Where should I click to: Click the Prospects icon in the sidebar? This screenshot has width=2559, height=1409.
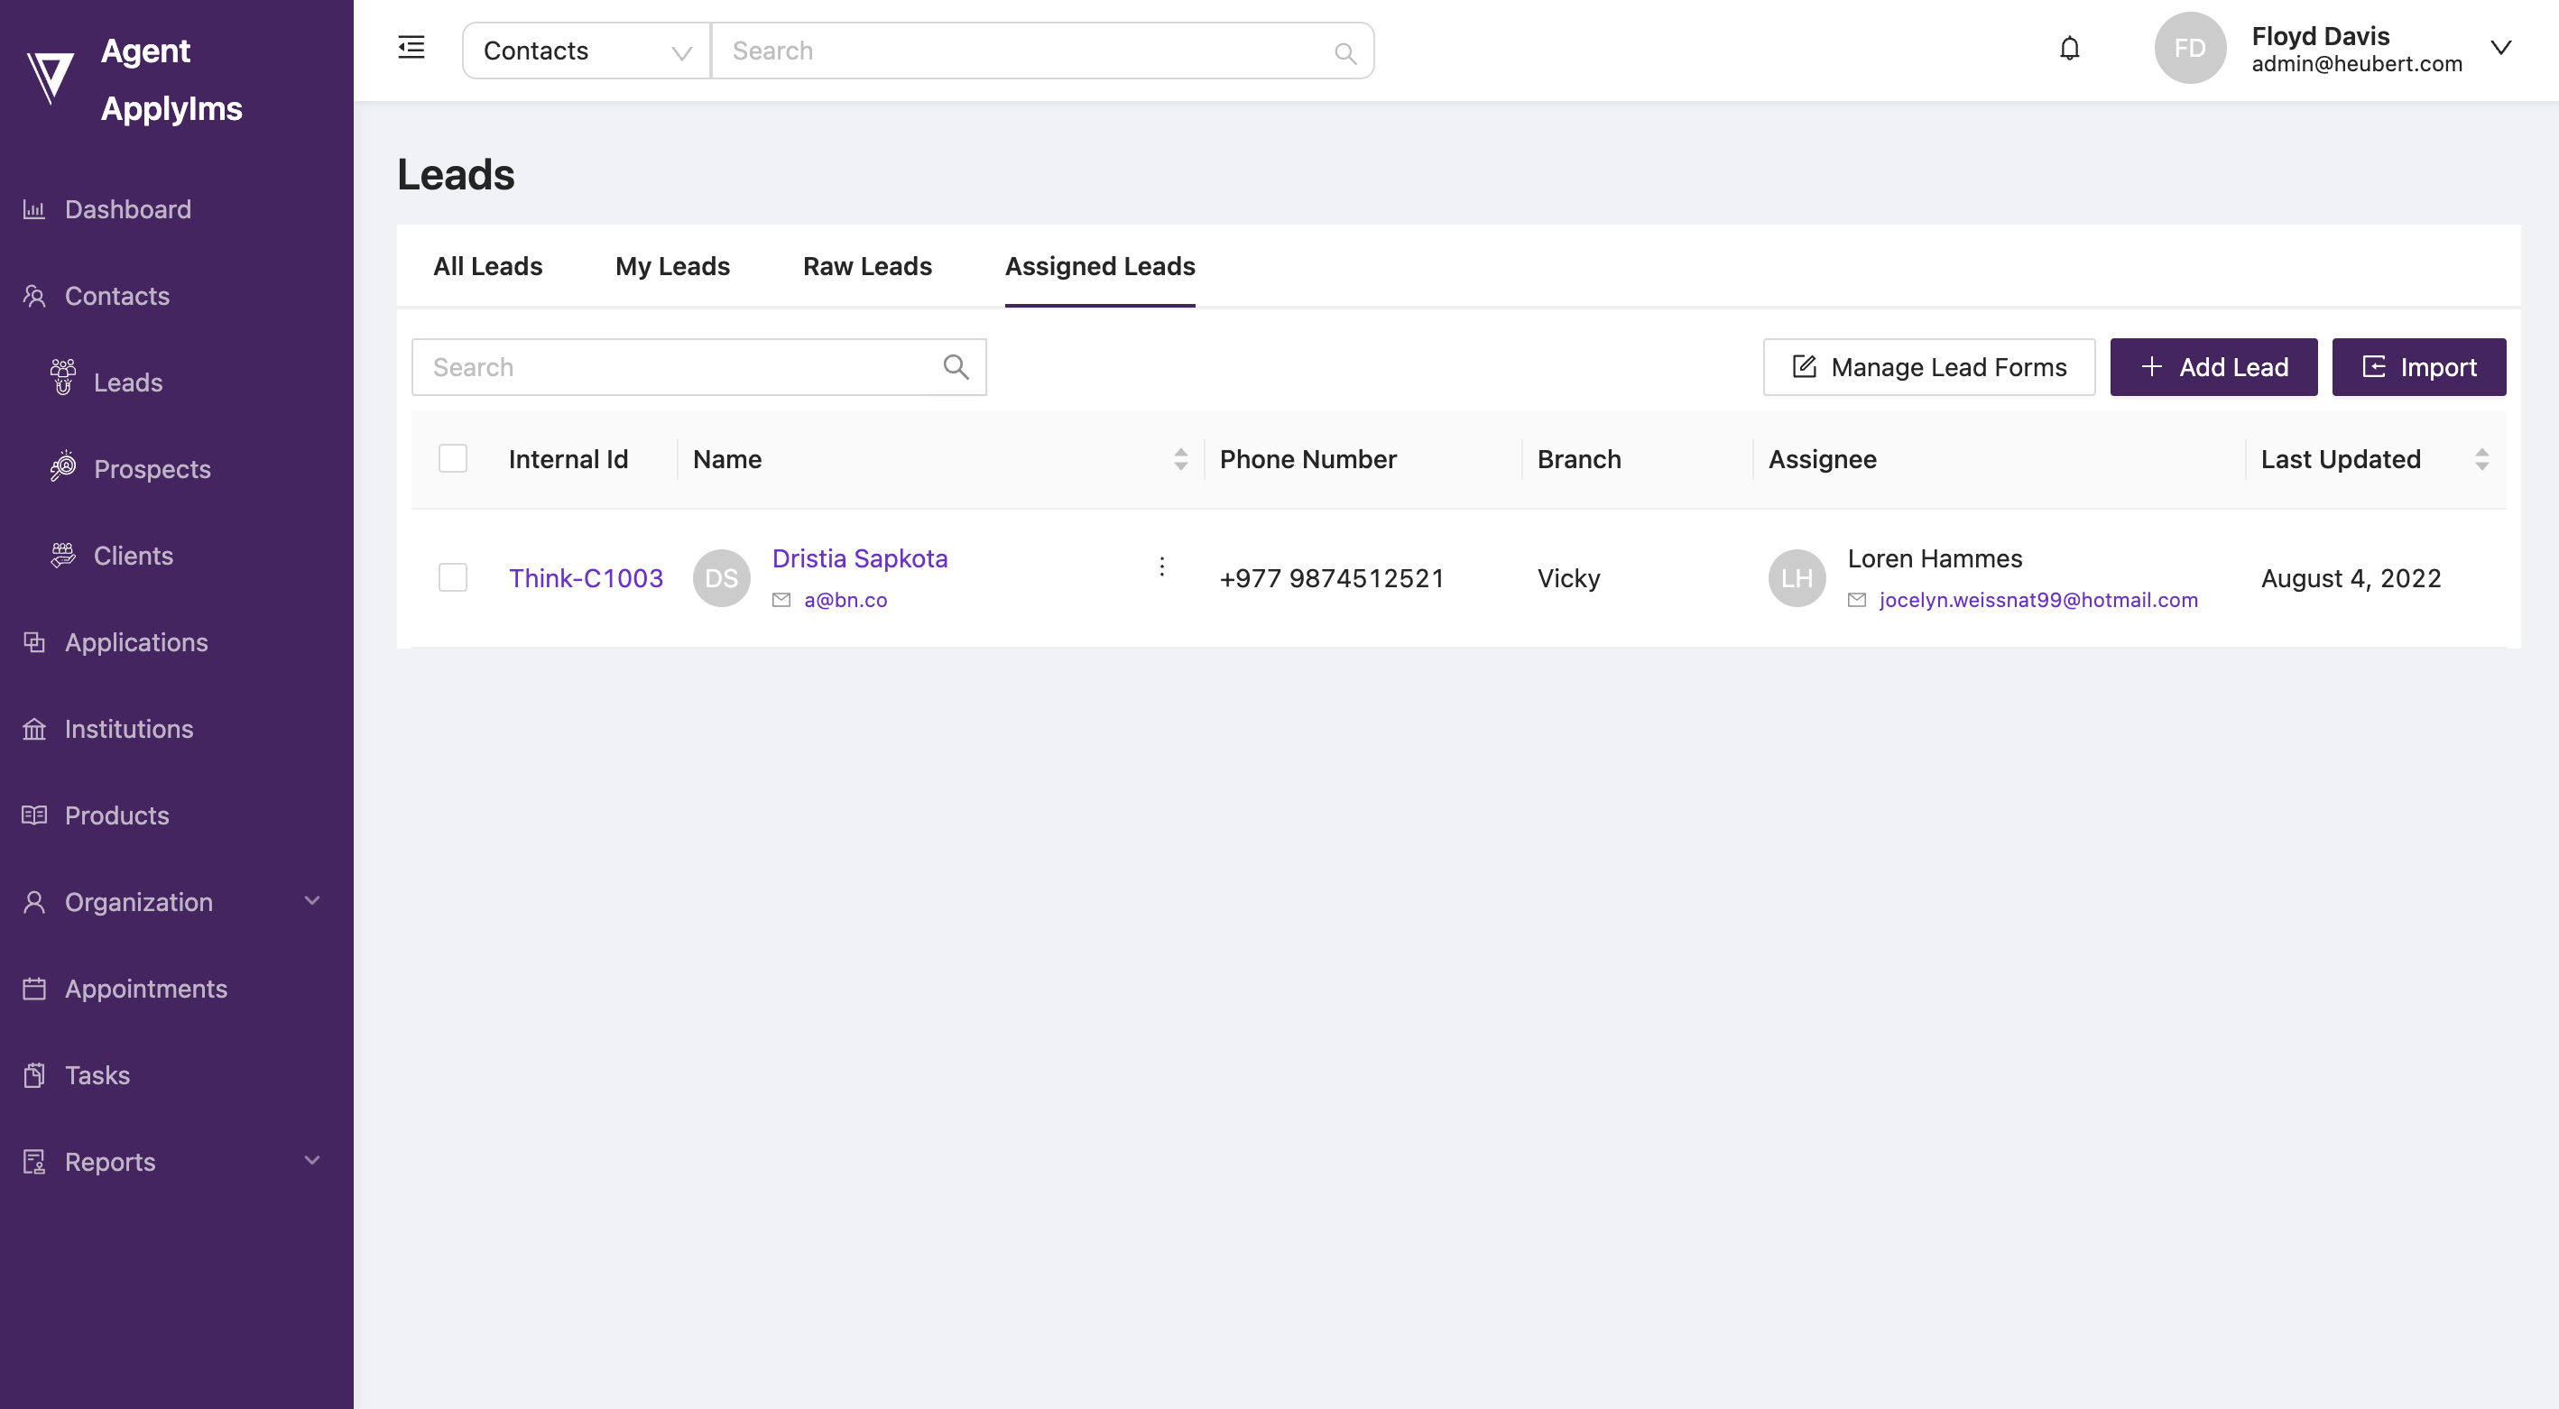[62, 465]
